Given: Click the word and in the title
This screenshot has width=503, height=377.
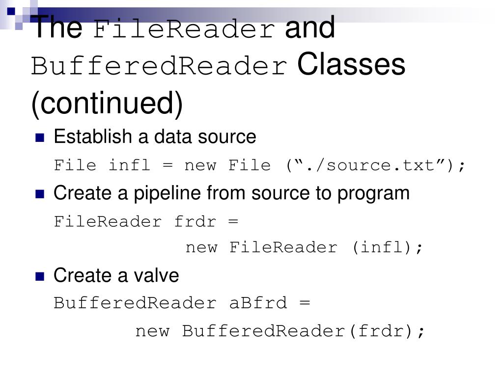Looking at the screenshot, I should click(310, 27).
